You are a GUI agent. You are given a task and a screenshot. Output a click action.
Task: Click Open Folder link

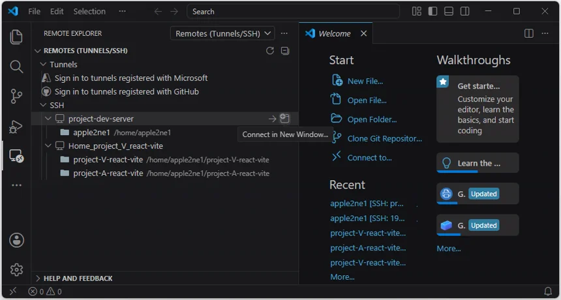[x=372, y=120]
